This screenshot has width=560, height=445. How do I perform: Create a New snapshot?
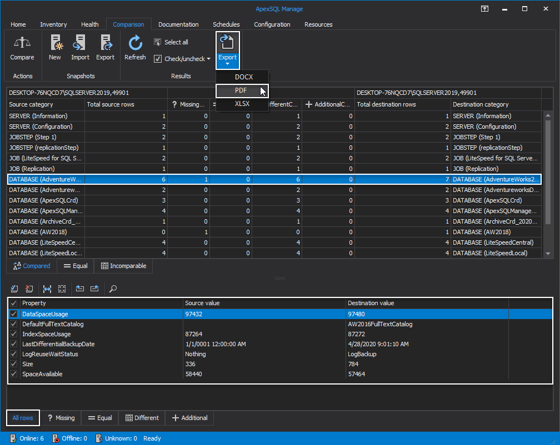tap(55, 43)
